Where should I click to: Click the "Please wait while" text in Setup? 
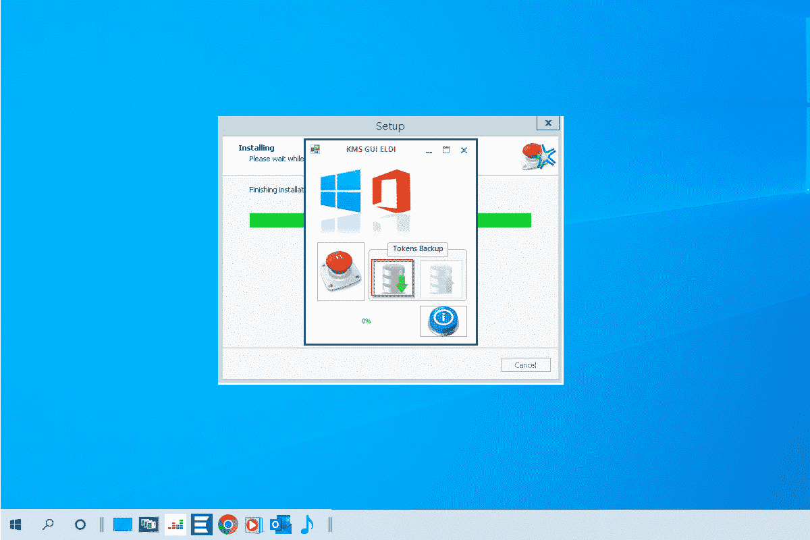click(277, 159)
